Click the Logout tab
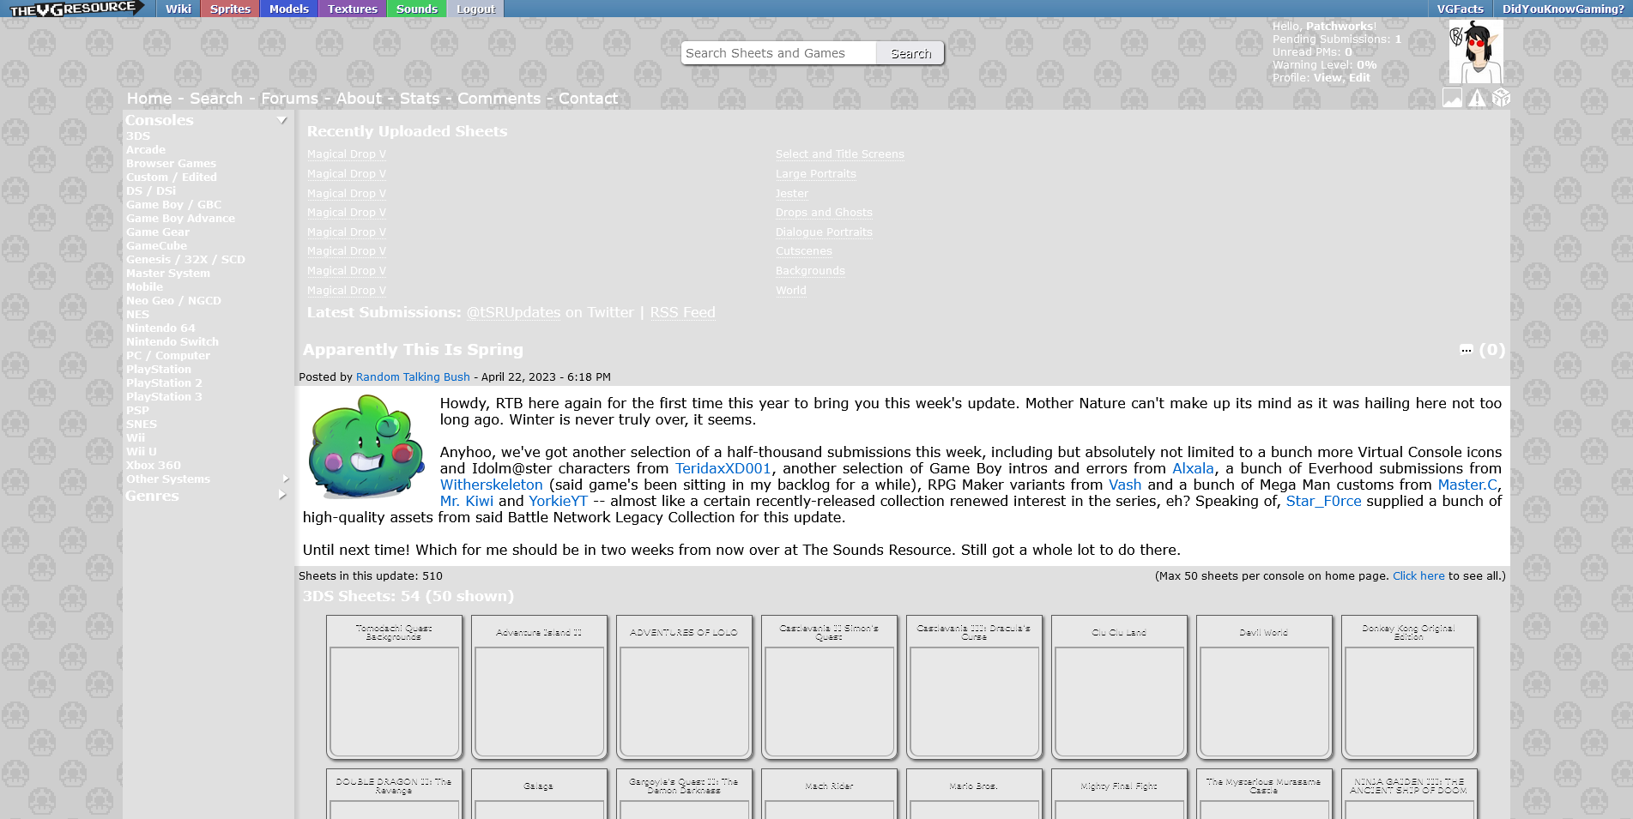Image resolution: width=1633 pixels, height=819 pixels. pyautogui.click(x=475, y=9)
